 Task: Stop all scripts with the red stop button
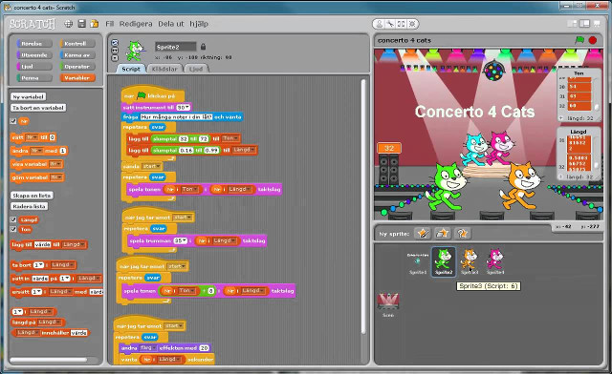click(593, 40)
